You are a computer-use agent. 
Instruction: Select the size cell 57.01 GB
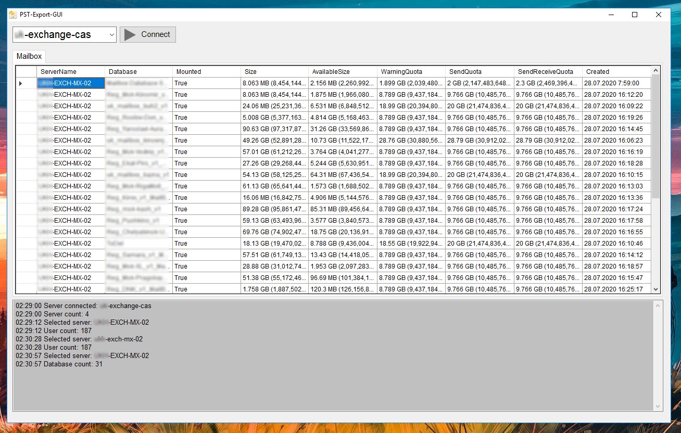(x=275, y=152)
